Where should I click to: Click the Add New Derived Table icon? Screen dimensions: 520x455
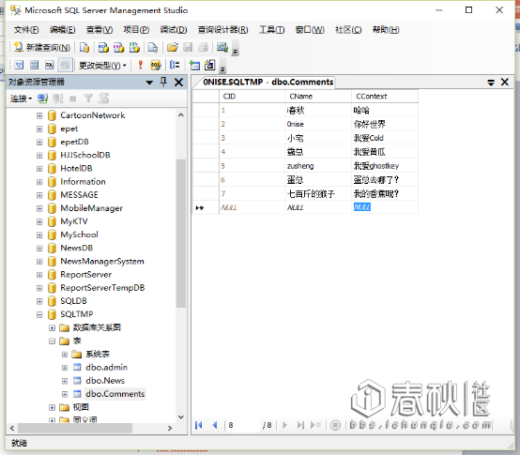coord(210,65)
